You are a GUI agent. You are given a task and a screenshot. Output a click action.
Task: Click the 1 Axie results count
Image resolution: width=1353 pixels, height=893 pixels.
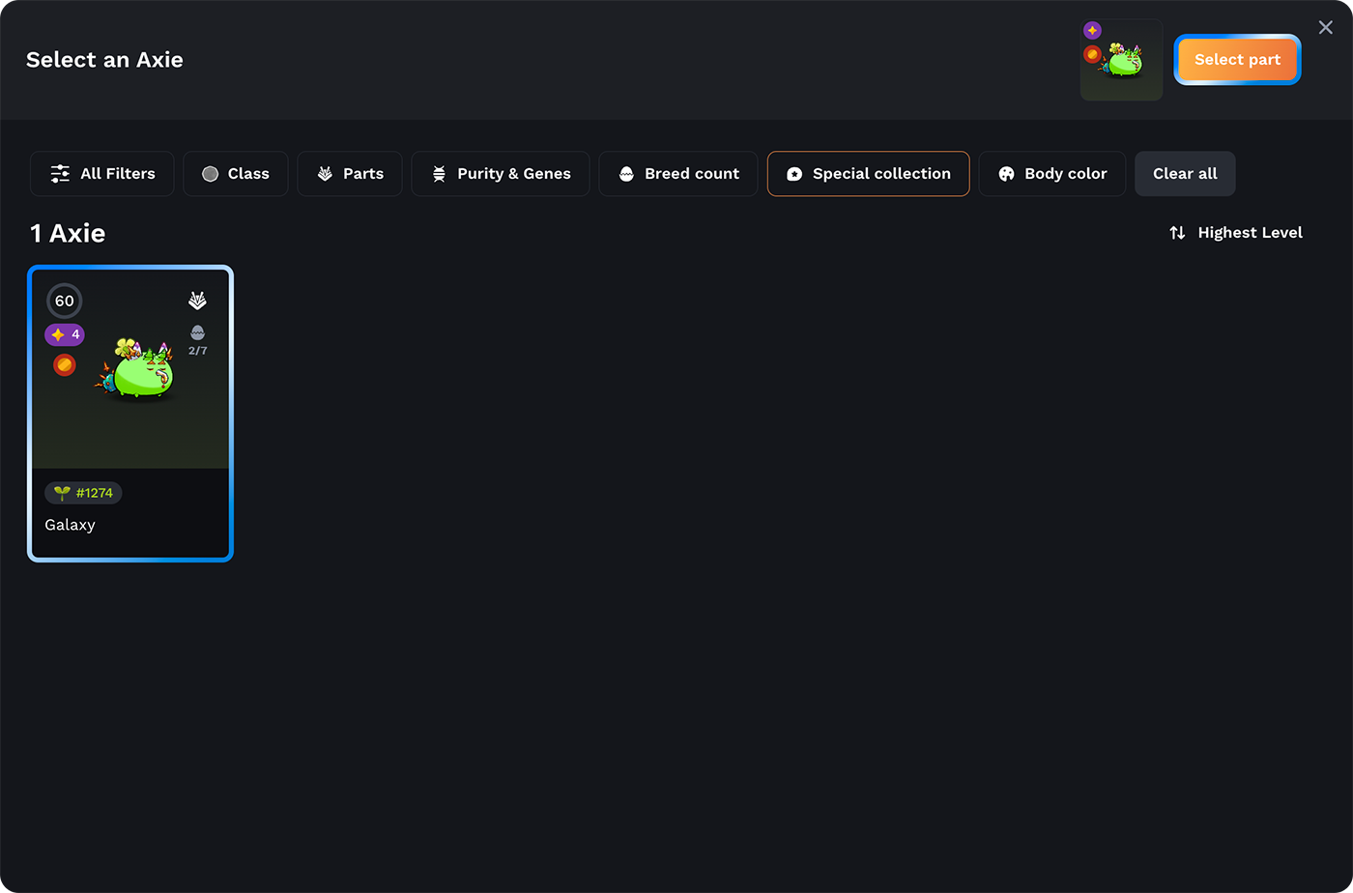click(x=68, y=233)
